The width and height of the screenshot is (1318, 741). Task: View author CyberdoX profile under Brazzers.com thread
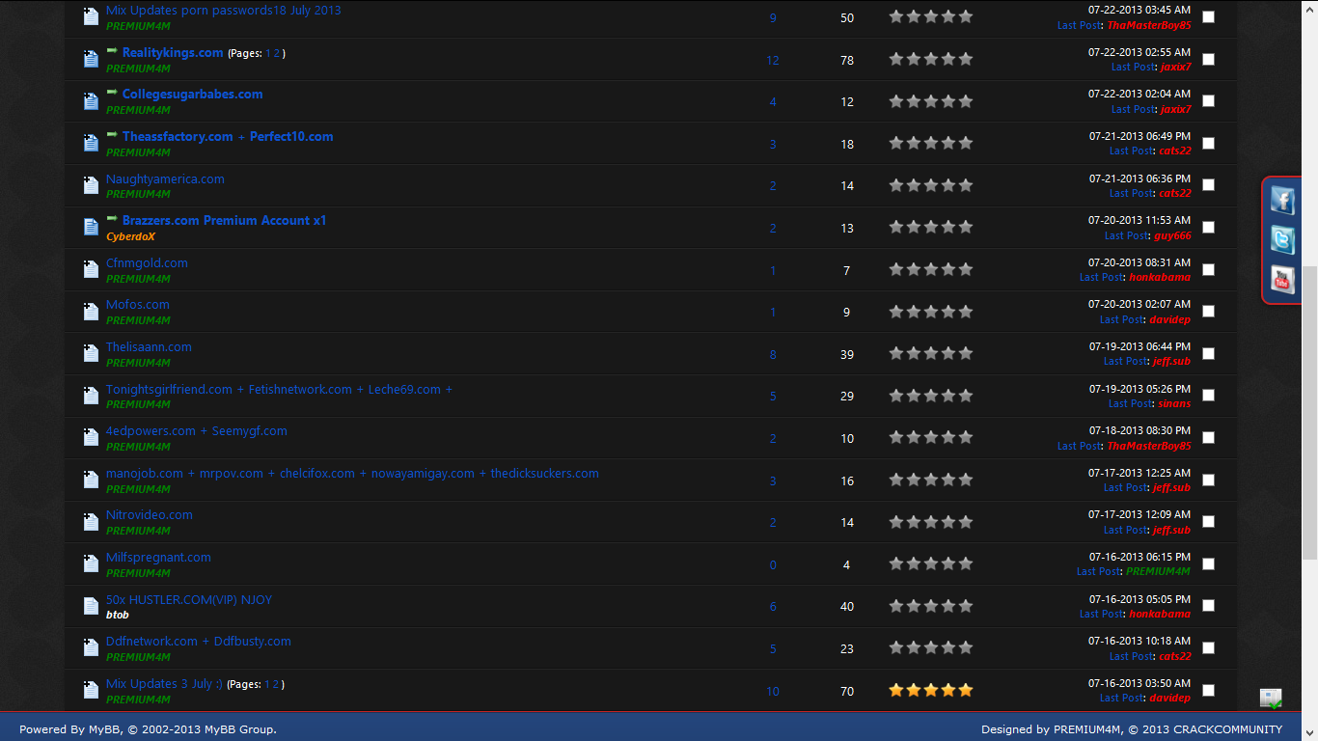(x=130, y=236)
